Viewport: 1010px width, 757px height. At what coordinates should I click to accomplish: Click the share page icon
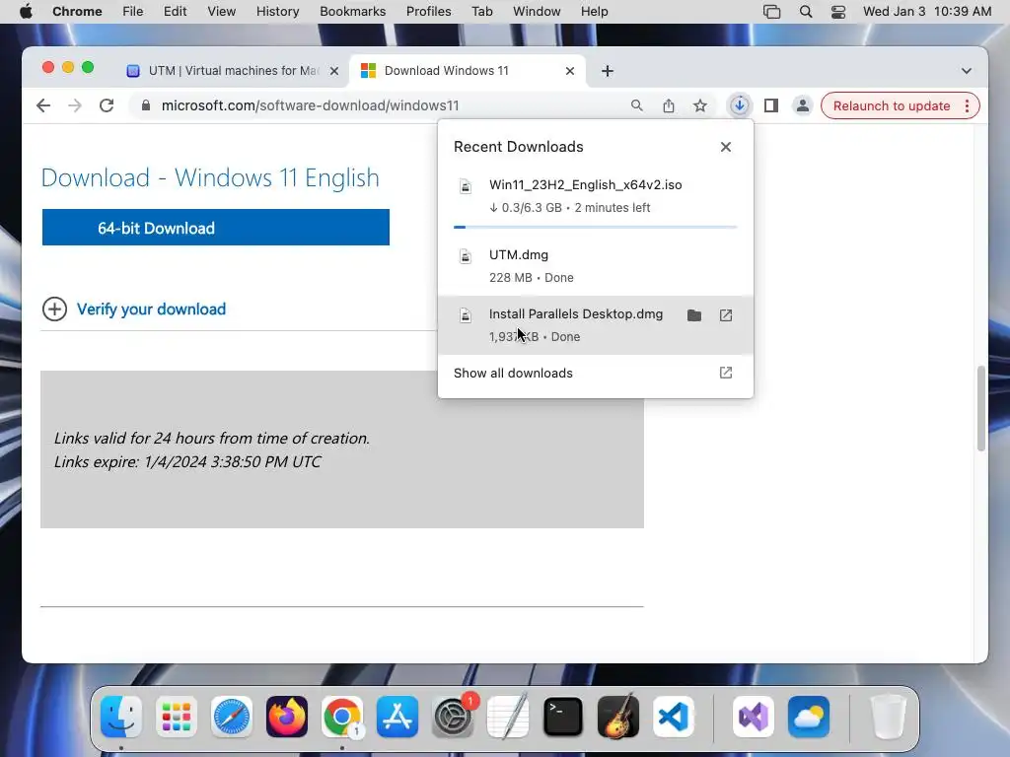(669, 105)
